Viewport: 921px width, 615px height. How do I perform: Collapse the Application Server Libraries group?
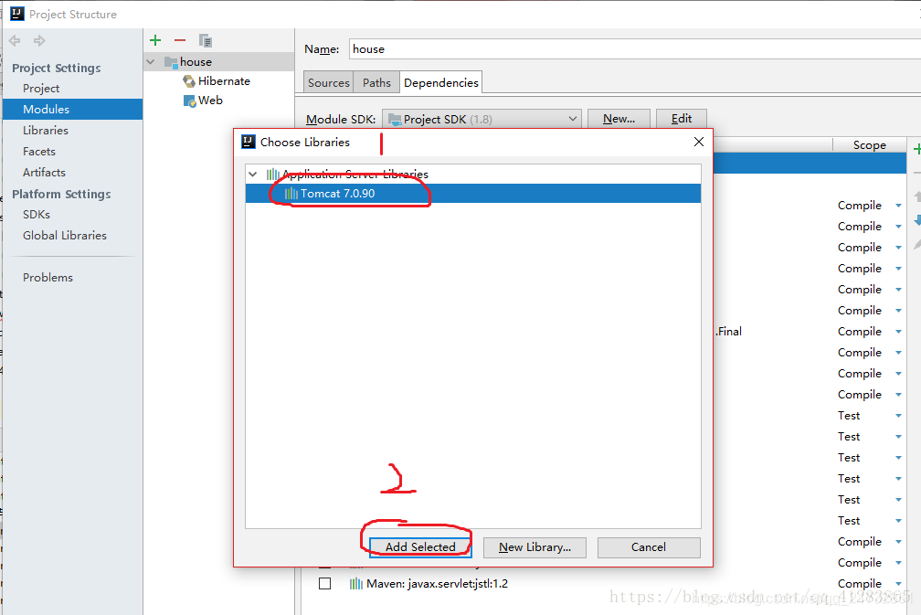pyautogui.click(x=252, y=174)
